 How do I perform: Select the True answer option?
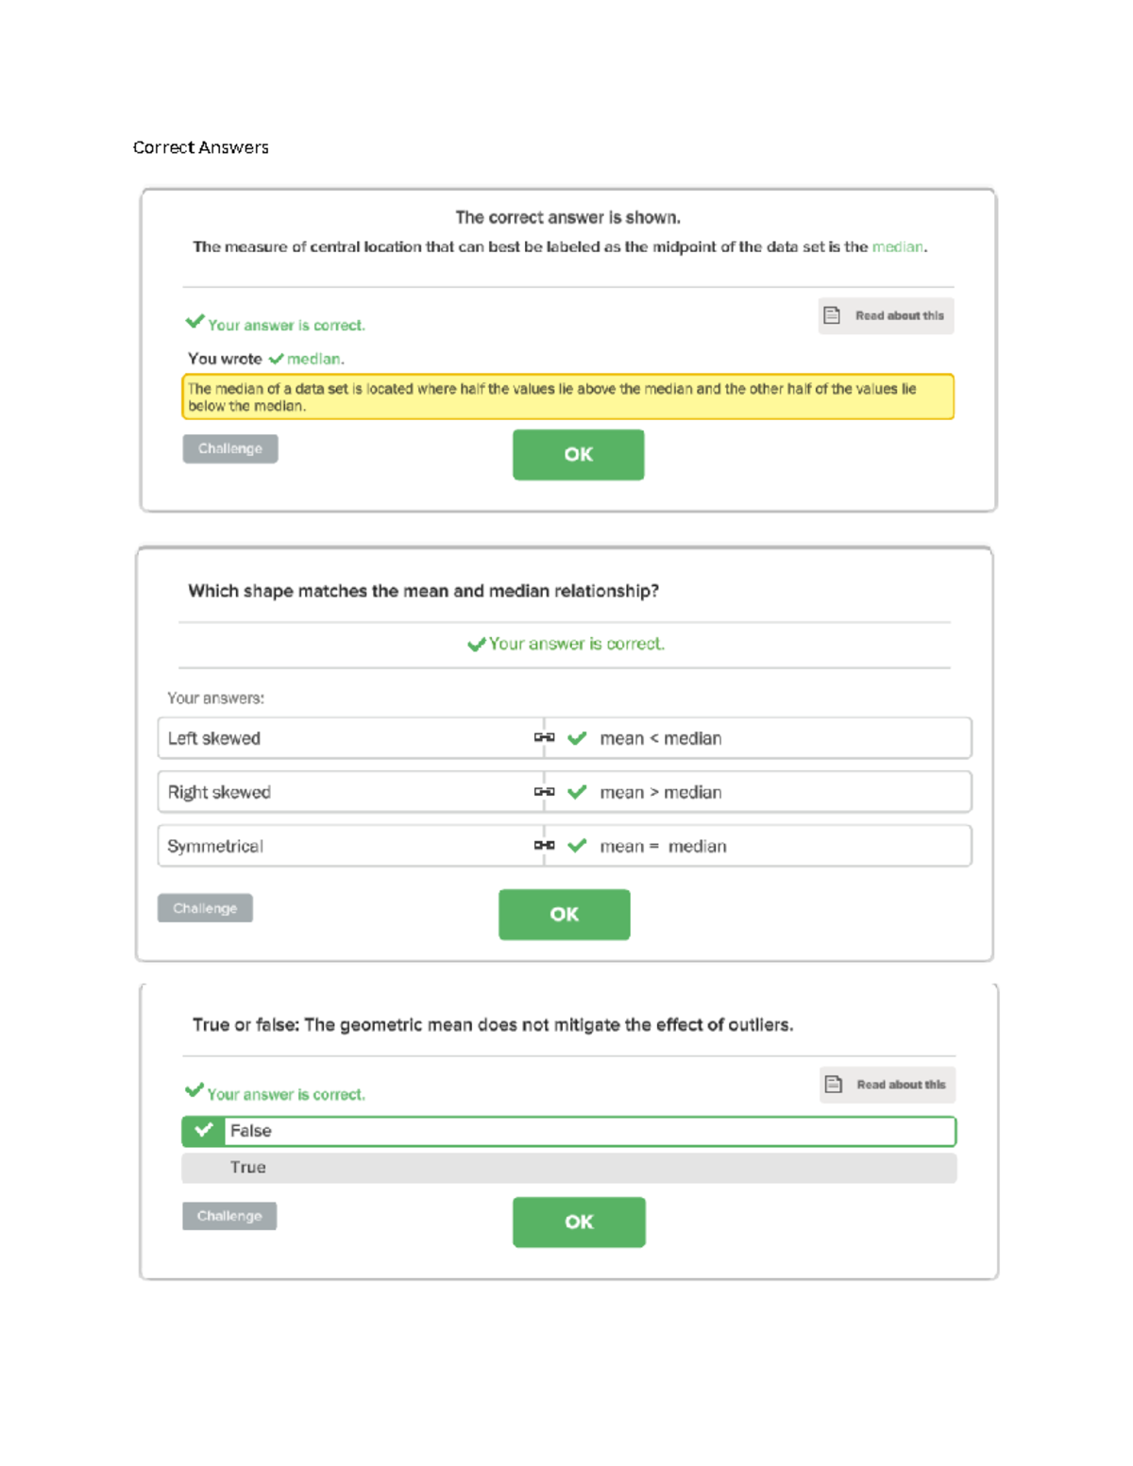pos(568,1168)
